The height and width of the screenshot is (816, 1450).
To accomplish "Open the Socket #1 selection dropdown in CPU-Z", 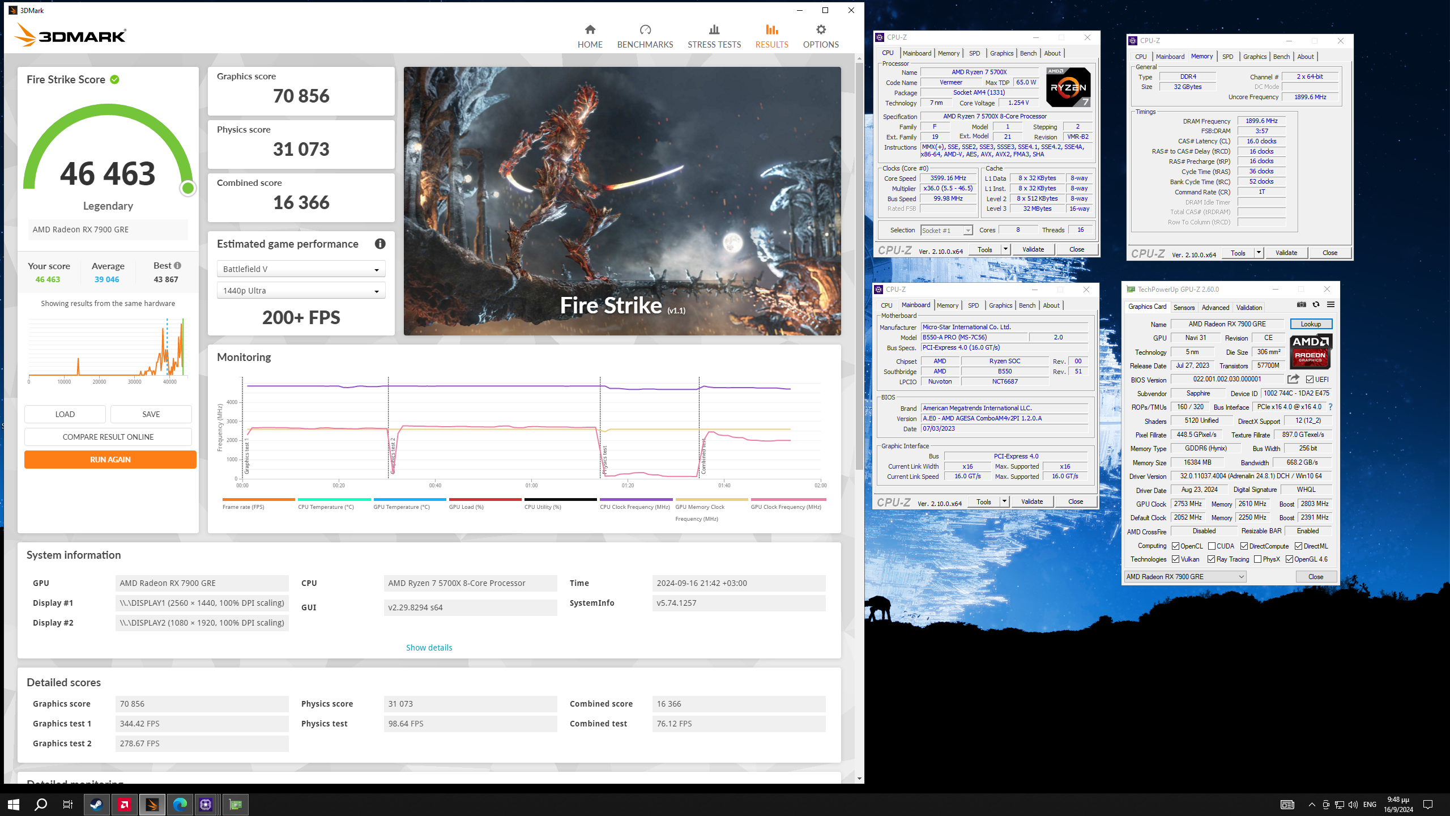I will pyautogui.click(x=946, y=230).
